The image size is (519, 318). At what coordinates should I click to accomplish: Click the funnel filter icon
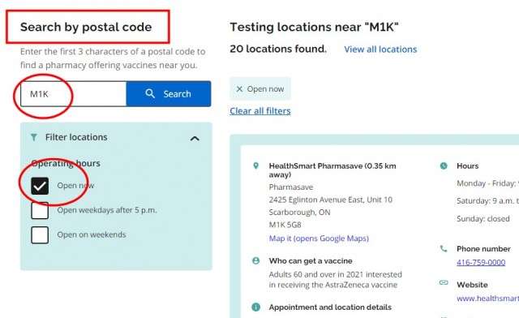pos(34,137)
